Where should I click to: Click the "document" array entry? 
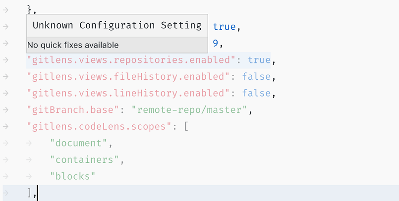78,143
